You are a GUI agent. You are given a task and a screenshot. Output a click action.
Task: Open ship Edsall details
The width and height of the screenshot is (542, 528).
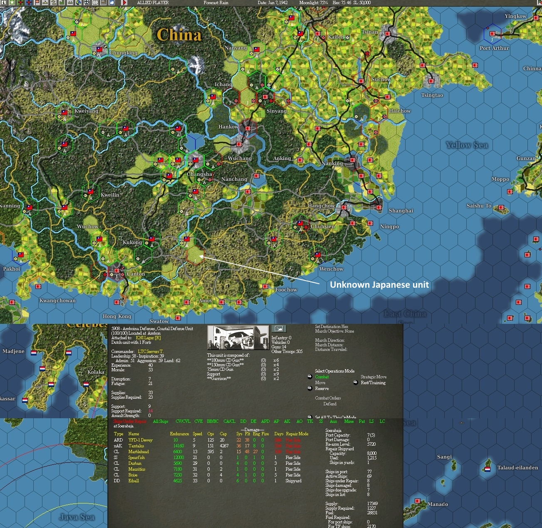tap(134, 481)
